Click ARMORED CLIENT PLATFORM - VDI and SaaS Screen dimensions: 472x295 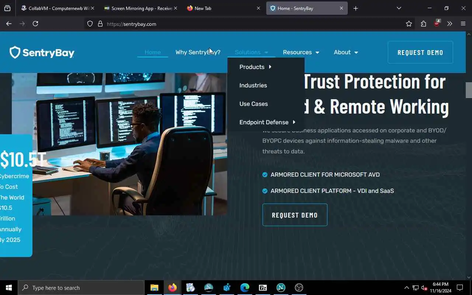pyautogui.click(x=332, y=191)
